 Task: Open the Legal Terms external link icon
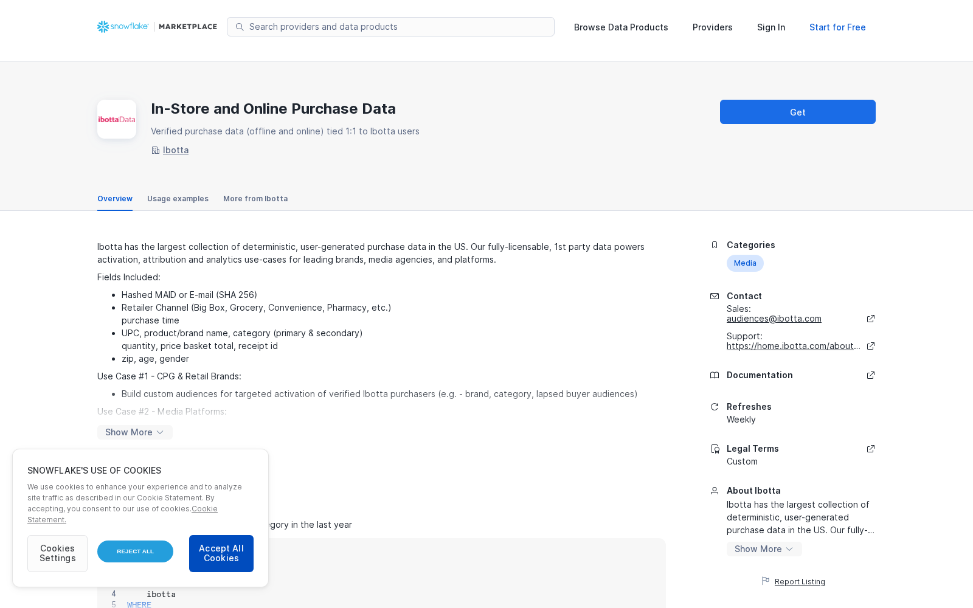coord(871,449)
